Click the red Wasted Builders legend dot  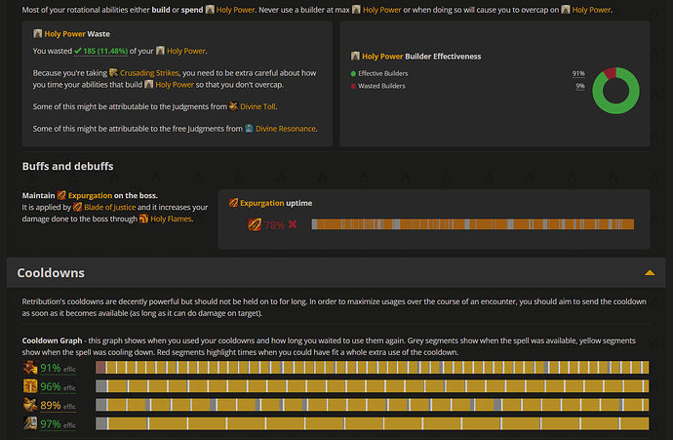click(x=353, y=86)
